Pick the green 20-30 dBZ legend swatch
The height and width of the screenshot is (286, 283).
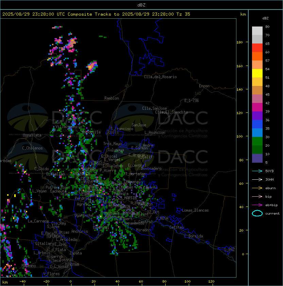(x=257, y=141)
